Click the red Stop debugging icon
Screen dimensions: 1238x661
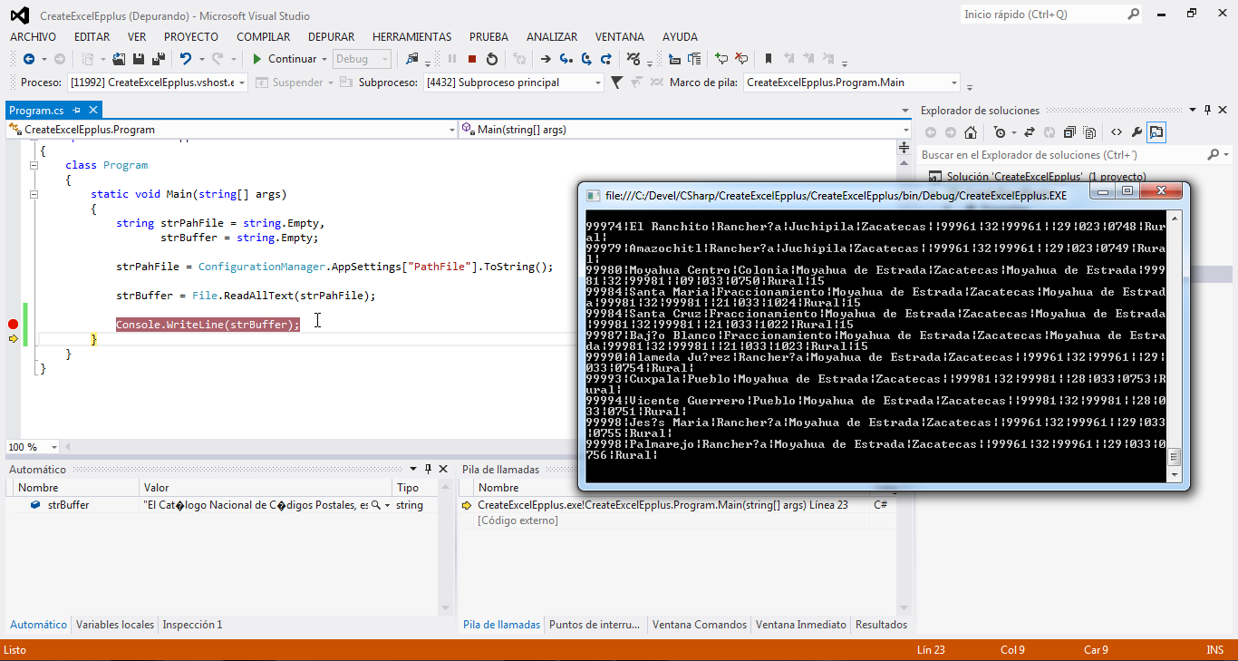click(472, 59)
